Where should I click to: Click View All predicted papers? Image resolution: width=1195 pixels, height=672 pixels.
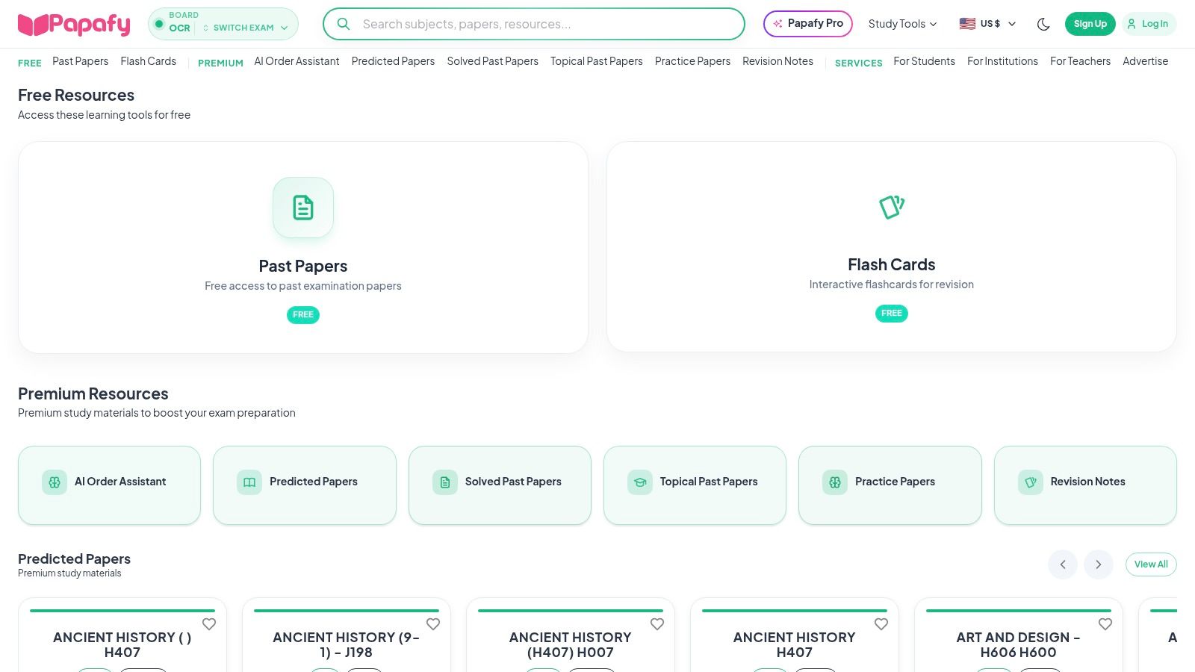1151,564
